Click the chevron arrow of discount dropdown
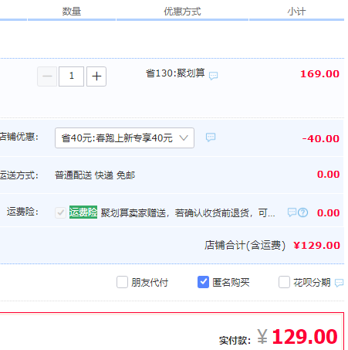Viewport: 348px width, 350px height. coord(184,138)
